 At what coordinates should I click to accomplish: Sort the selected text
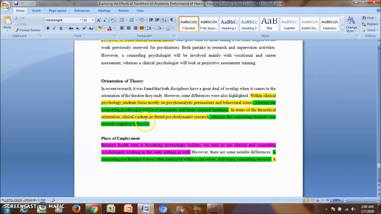pos(165,20)
